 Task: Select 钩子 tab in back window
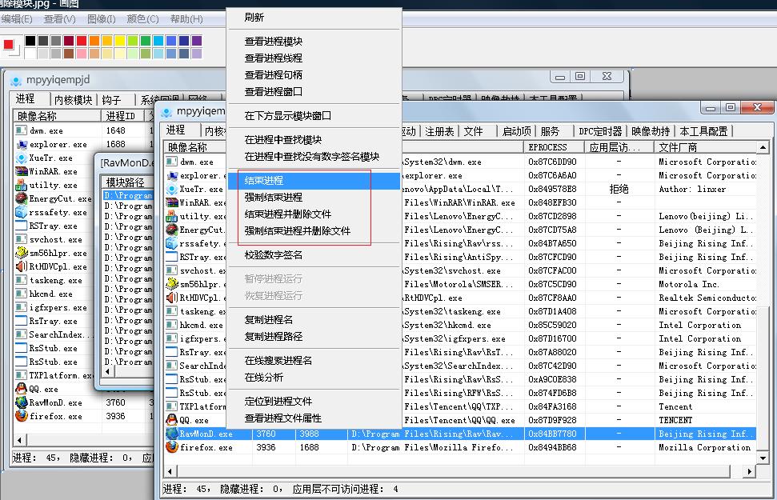[x=111, y=100]
